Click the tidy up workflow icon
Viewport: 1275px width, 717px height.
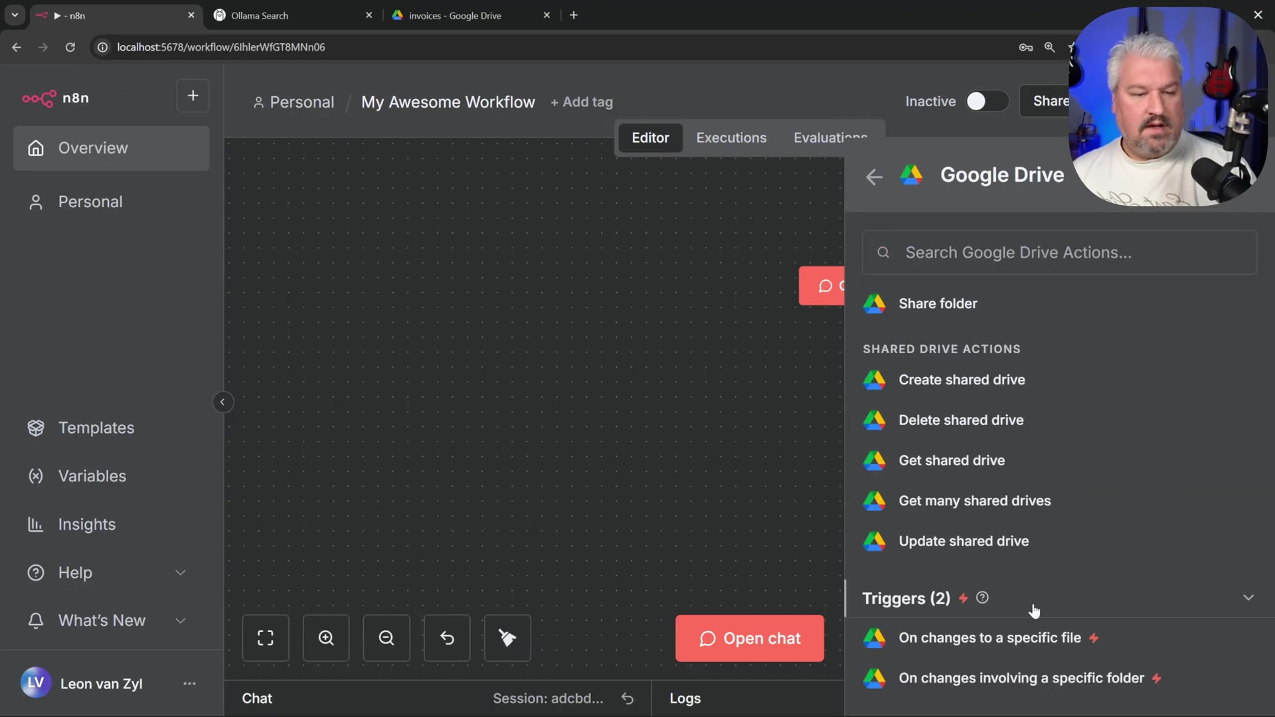tap(507, 638)
